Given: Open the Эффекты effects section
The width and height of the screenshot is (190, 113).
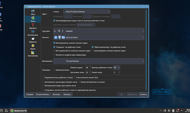Looking at the screenshot, I should [33, 40].
